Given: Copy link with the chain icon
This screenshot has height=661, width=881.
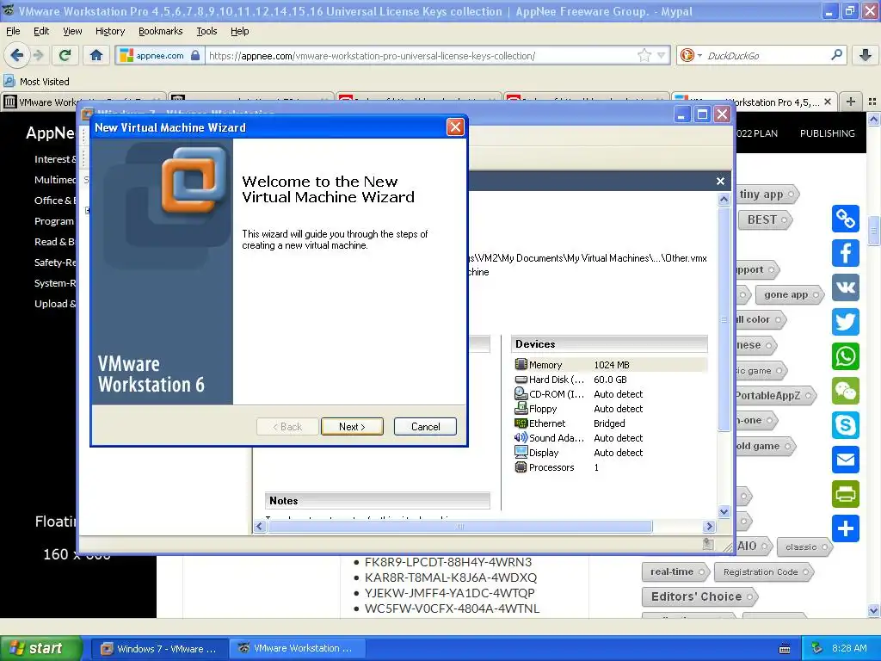Looking at the screenshot, I should tap(846, 219).
